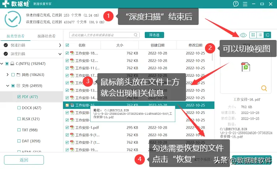This screenshot has height=169, width=277.
Task: Click PDF icon of 工作安排-18
Action: [72, 53]
